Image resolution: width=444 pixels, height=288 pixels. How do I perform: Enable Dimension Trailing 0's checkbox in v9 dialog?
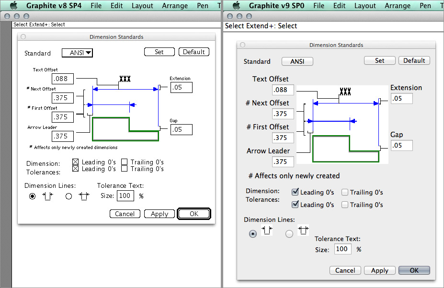(345, 193)
